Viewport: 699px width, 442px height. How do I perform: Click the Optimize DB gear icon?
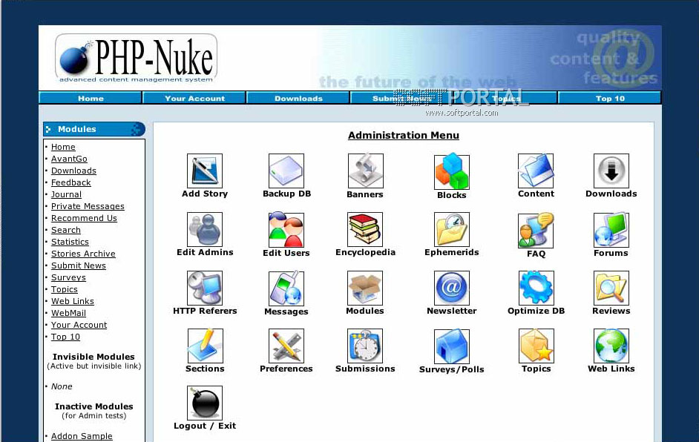point(536,288)
